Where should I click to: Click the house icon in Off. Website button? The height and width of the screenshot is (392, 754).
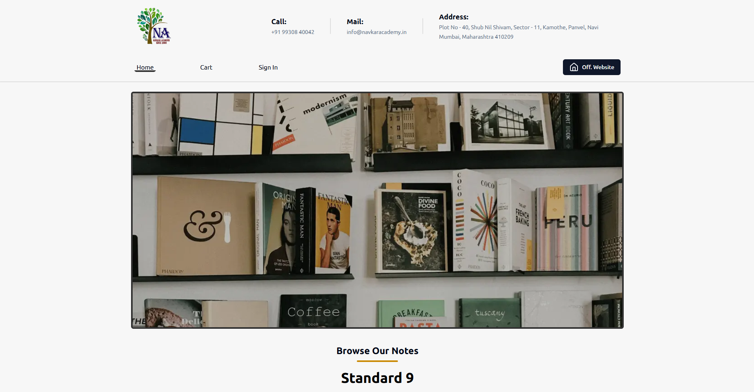click(574, 67)
